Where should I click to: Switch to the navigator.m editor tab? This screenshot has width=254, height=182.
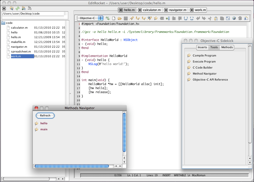coord(178,10)
